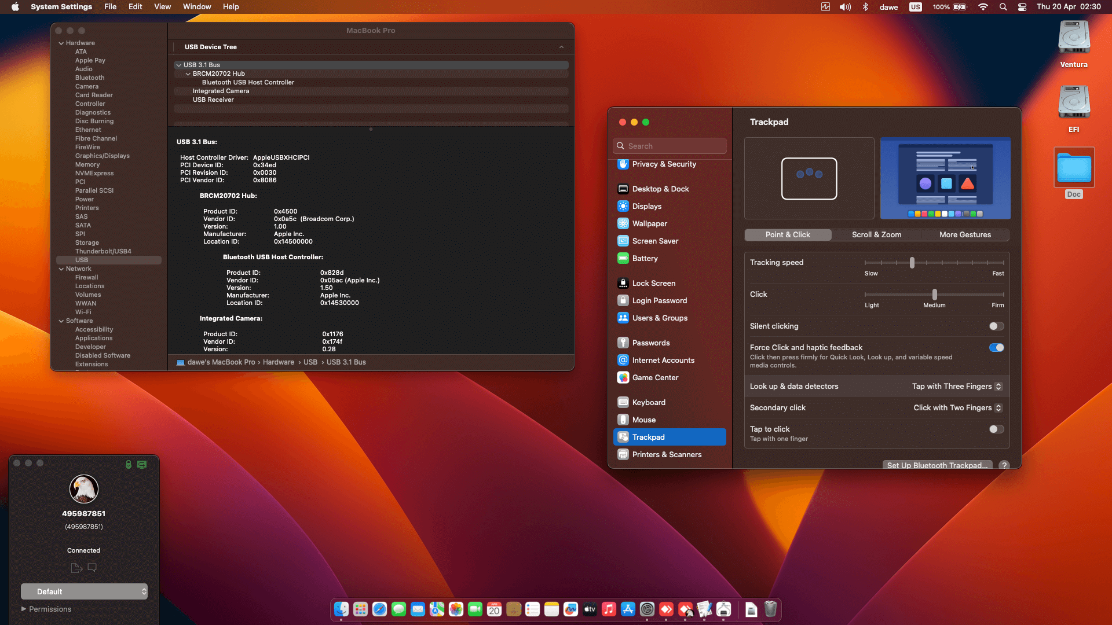Open Apple TV app in the Dock
The width and height of the screenshot is (1112, 625).
coord(590,609)
